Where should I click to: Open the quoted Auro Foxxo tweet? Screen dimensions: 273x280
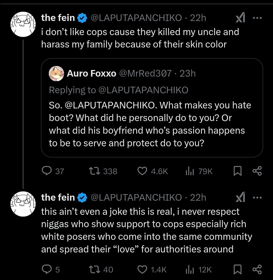click(x=152, y=108)
